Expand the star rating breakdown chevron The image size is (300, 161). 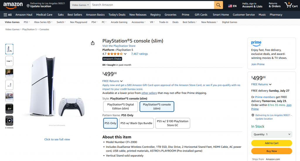click(x=125, y=54)
